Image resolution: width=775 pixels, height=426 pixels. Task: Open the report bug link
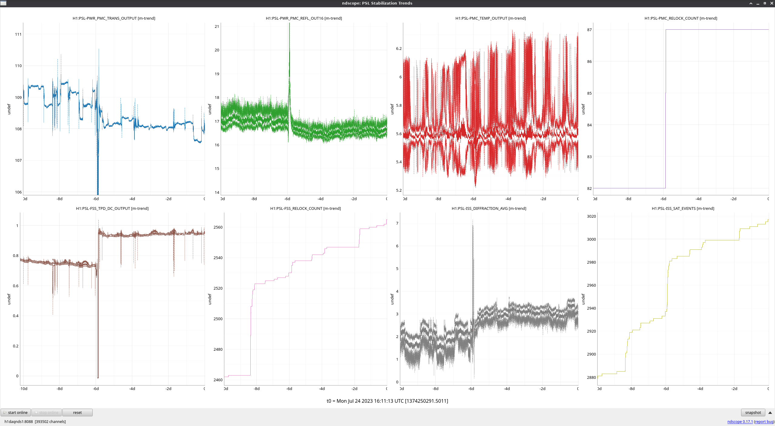tap(764, 421)
